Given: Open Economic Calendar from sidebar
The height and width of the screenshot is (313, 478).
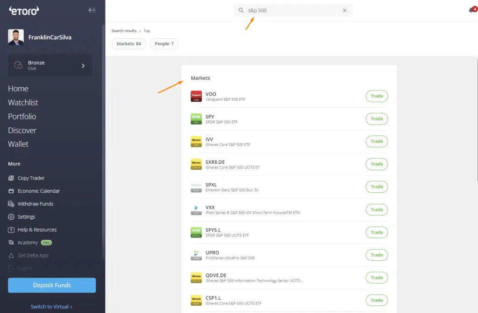Looking at the screenshot, I should [x=38, y=191].
